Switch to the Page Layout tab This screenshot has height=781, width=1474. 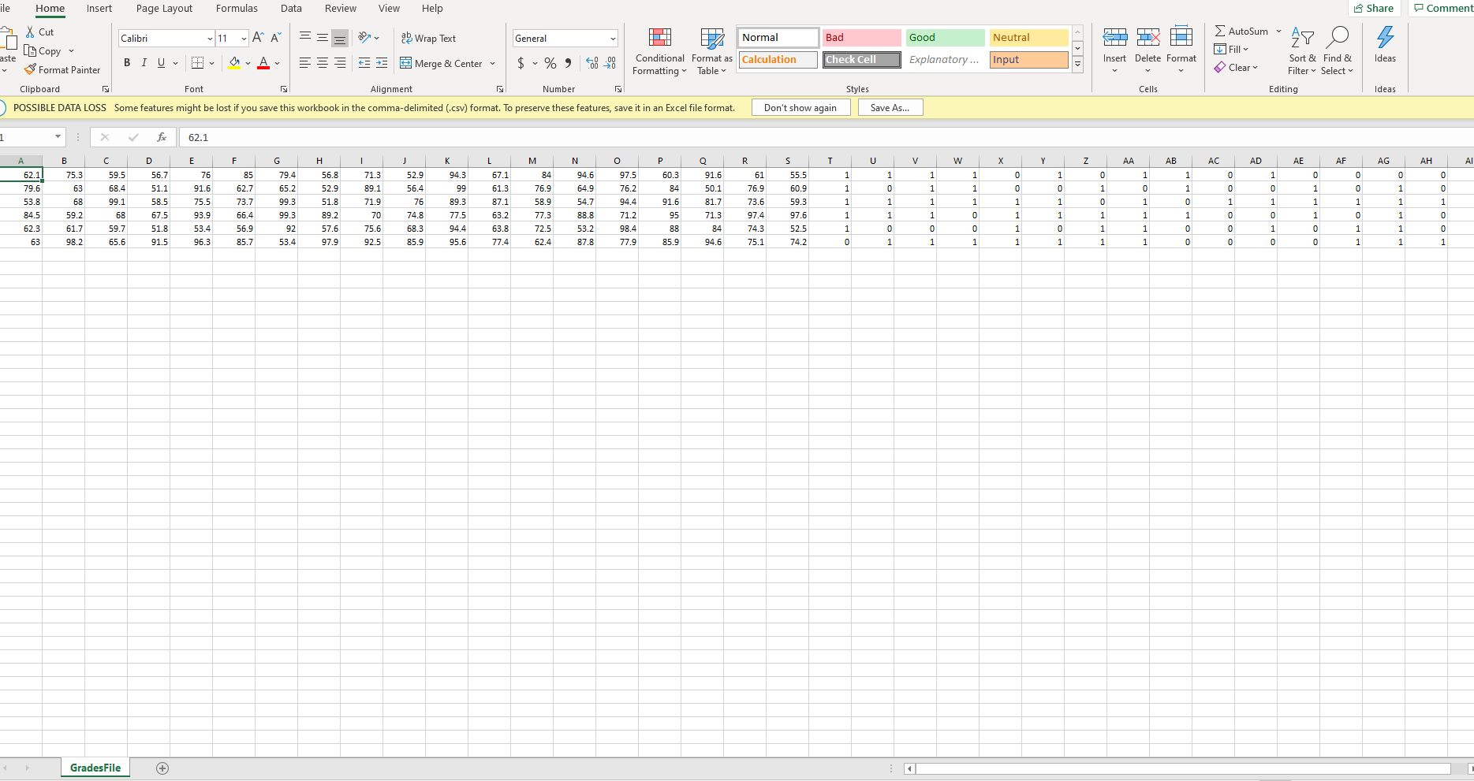tap(164, 9)
